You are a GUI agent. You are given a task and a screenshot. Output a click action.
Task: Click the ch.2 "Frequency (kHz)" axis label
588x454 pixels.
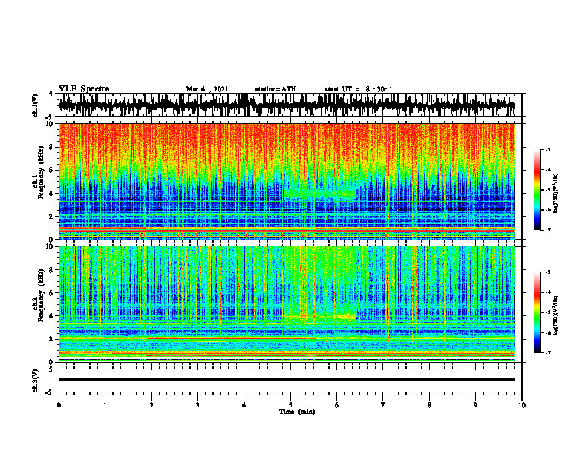coord(41,295)
